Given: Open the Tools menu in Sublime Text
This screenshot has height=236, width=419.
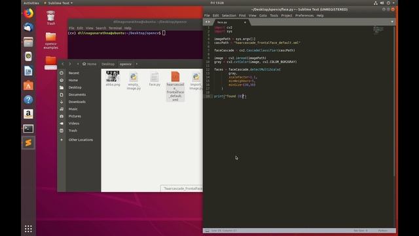Looking at the screenshot, I should click(x=274, y=16).
